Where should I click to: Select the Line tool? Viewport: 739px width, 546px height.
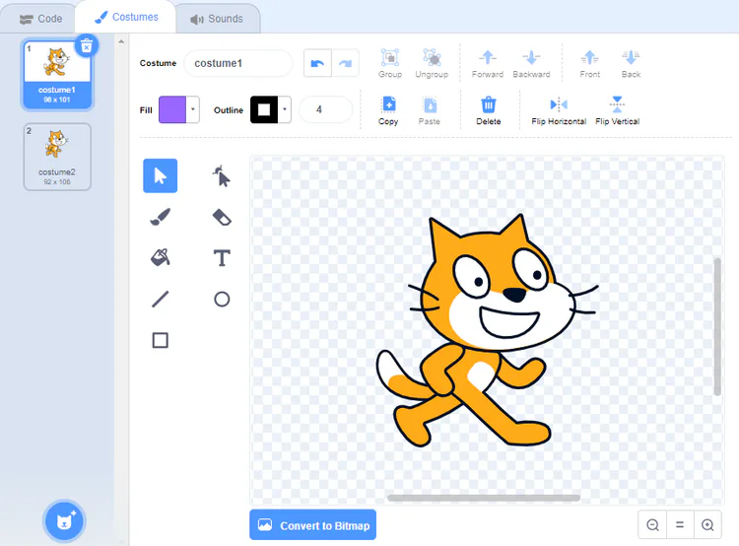(x=161, y=299)
